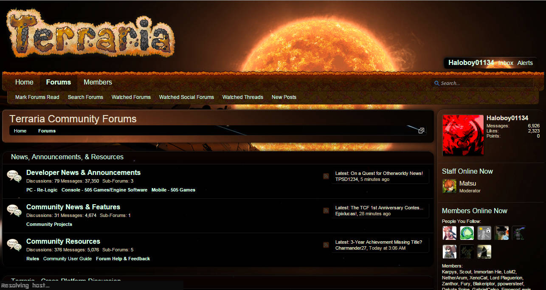The image size is (546, 290).
Task: Open member Karpys profile
Action: (449, 272)
